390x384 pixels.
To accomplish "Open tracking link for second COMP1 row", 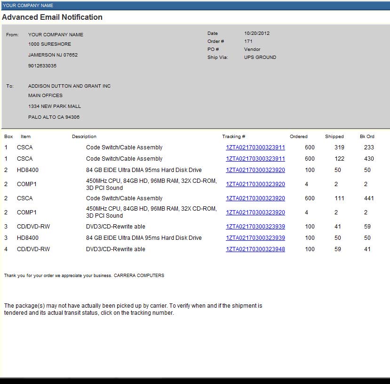I will (x=255, y=212).
